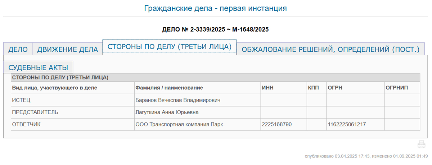The image size is (432, 165).
Task: Click representative Лагуткина Анна Юрьевна cell
Action: click(167, 112)
